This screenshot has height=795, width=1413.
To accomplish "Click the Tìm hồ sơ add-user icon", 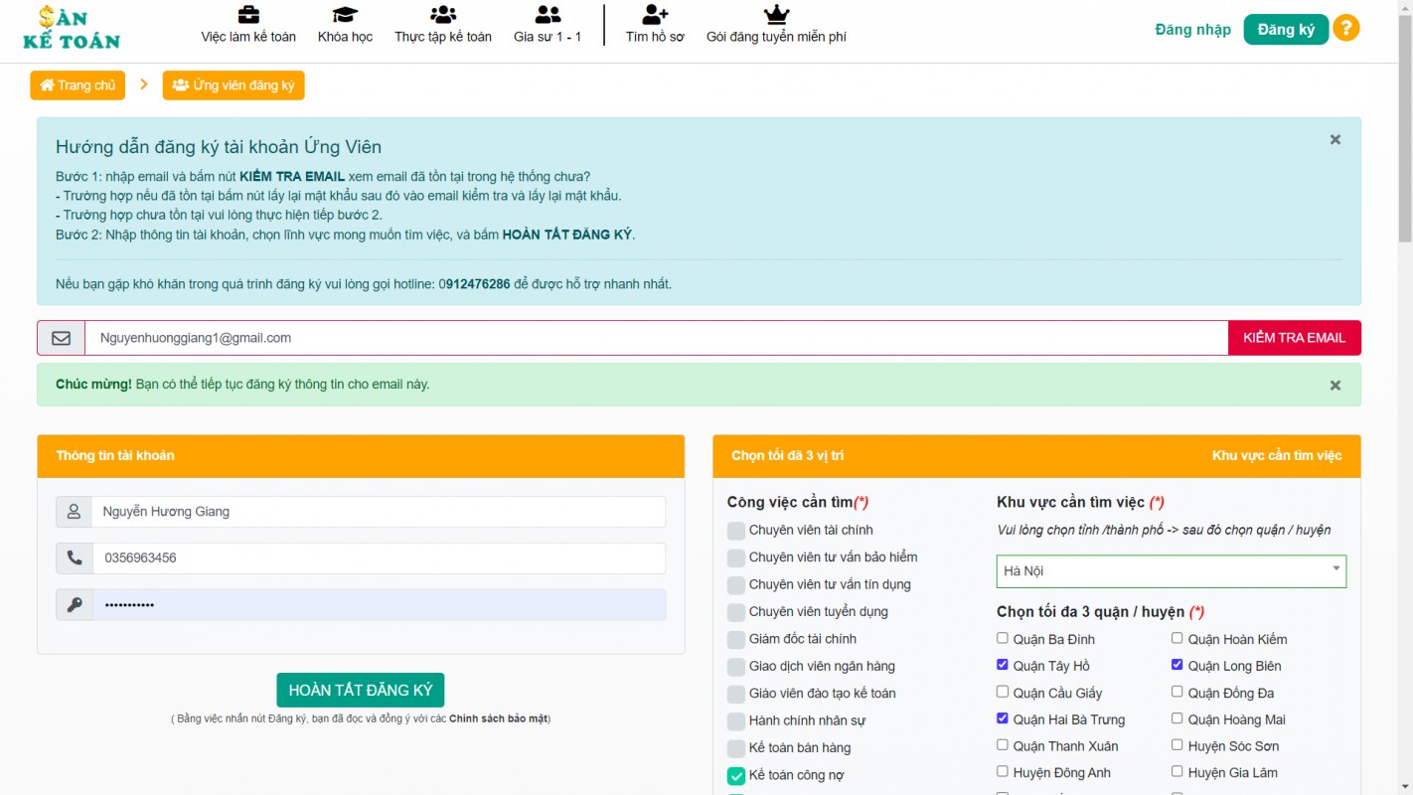I will [x=655, y=15].
